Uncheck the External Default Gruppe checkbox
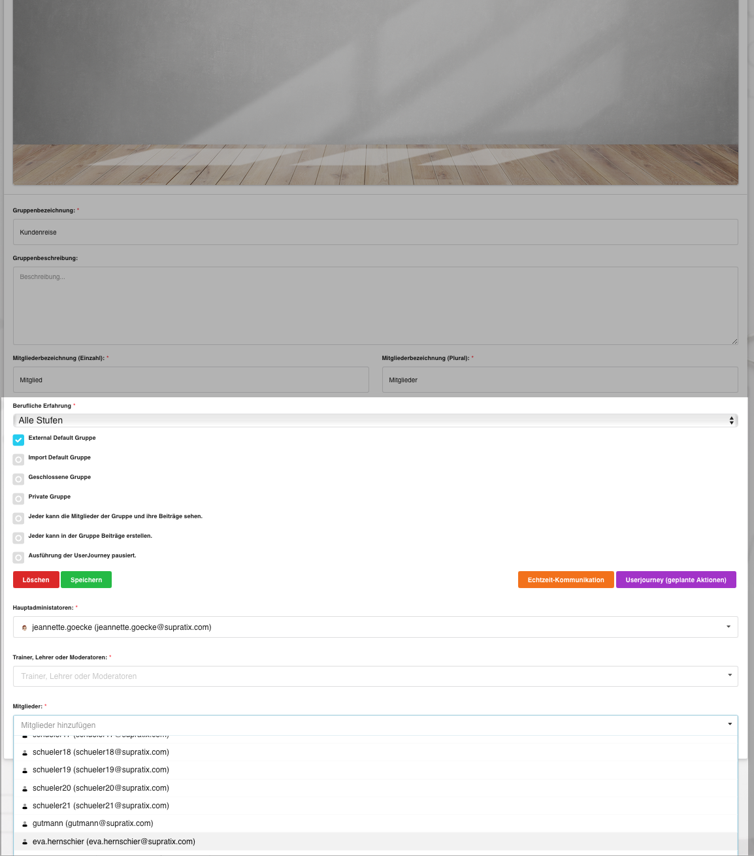This screenshot has width=754, height=856. tap(18, 440)
